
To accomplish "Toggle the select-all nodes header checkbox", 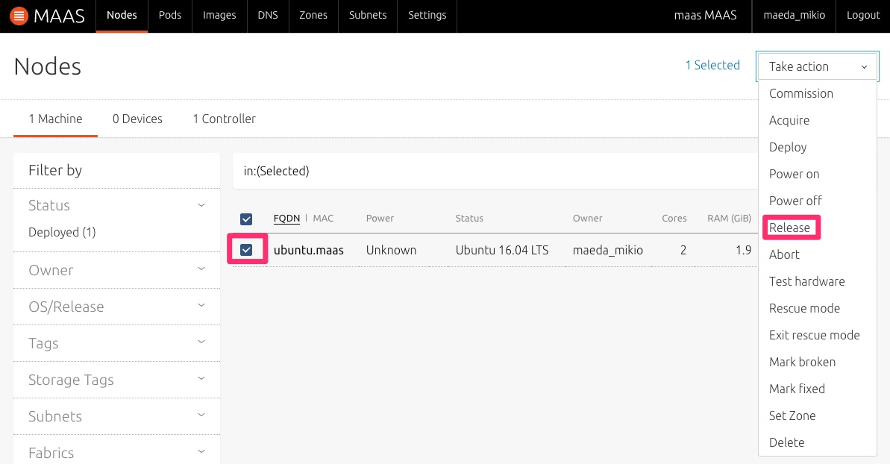I will 246,219.
